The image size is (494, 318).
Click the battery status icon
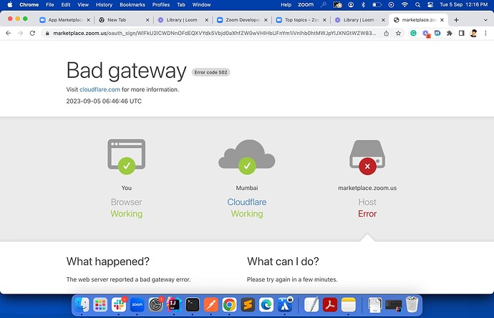(x=377, y=5)
